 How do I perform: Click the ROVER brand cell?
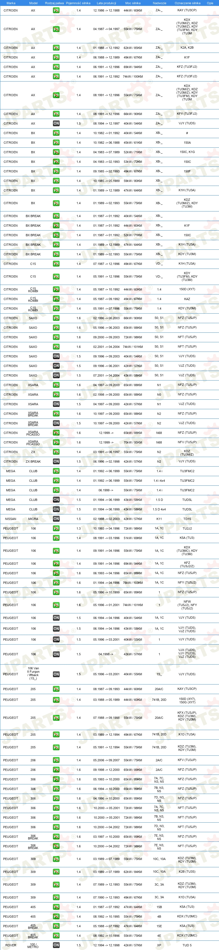click(11, 945)
